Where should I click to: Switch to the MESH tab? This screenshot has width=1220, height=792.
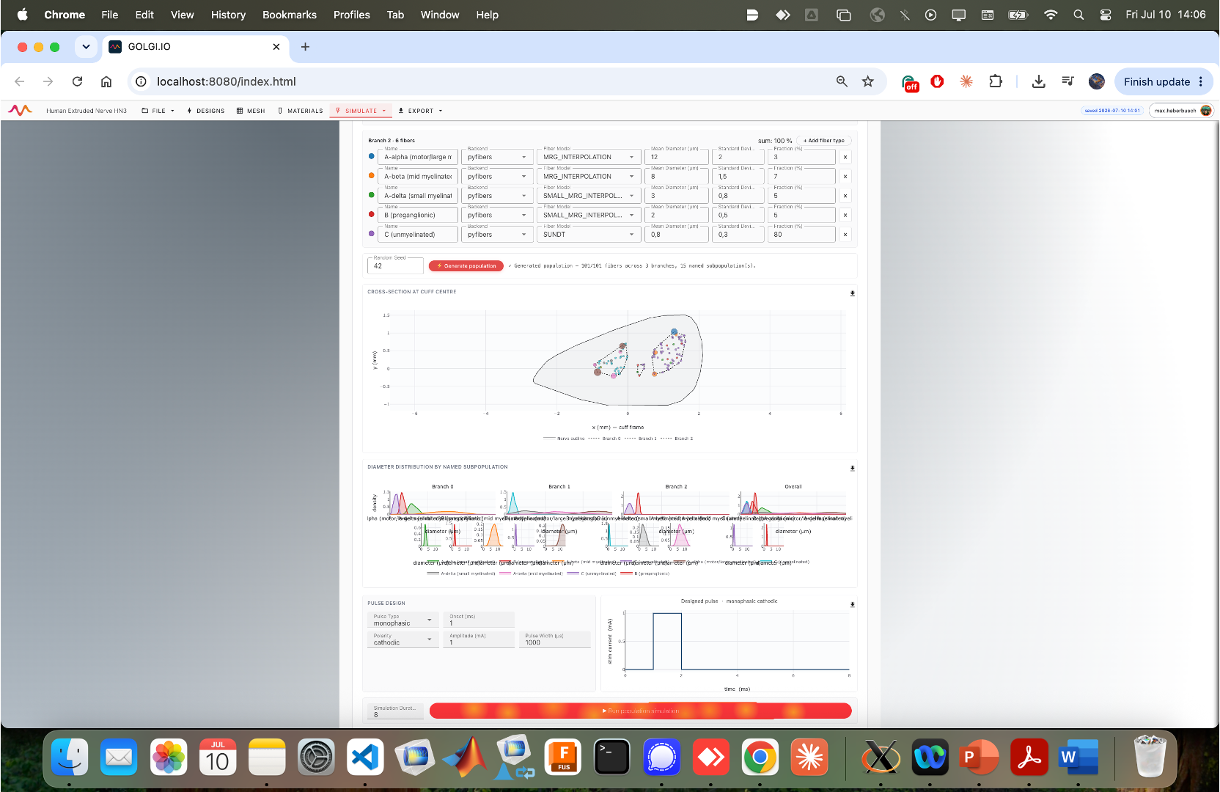(251, 111)
